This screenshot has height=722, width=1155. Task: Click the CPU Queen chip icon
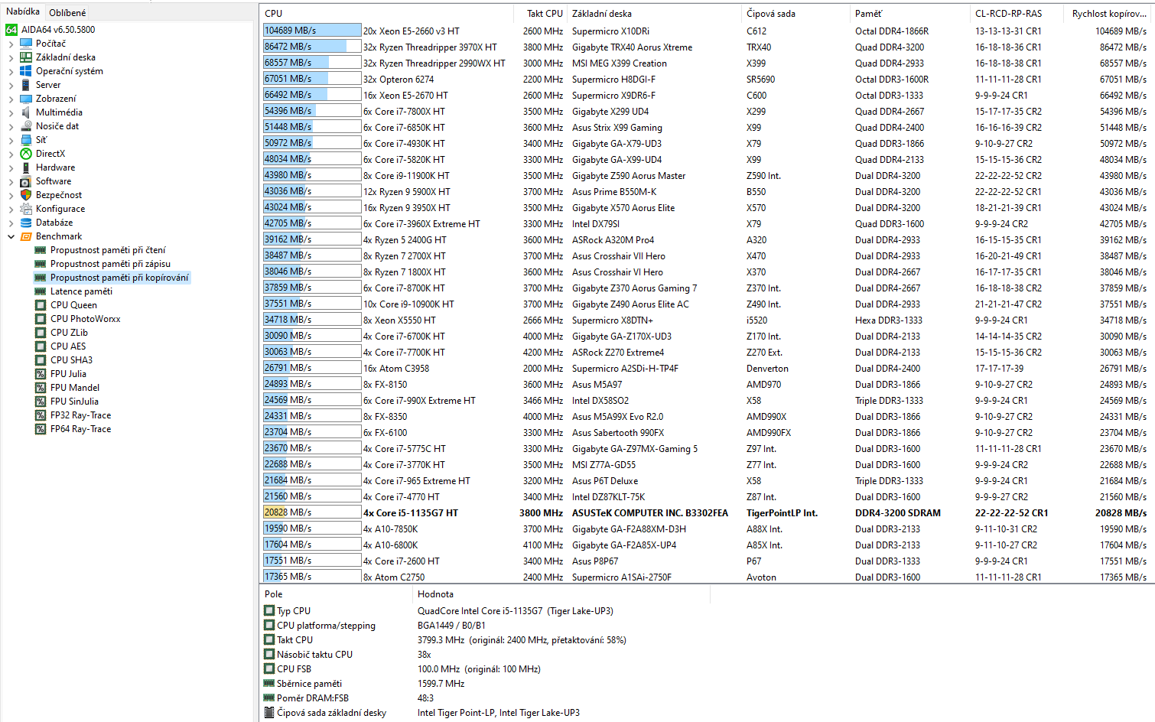tap(41, 305)
